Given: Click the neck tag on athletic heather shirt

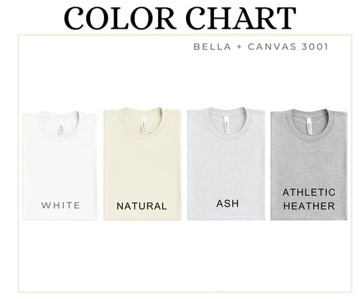Looking at the screenshot, I should click(309, 126).
